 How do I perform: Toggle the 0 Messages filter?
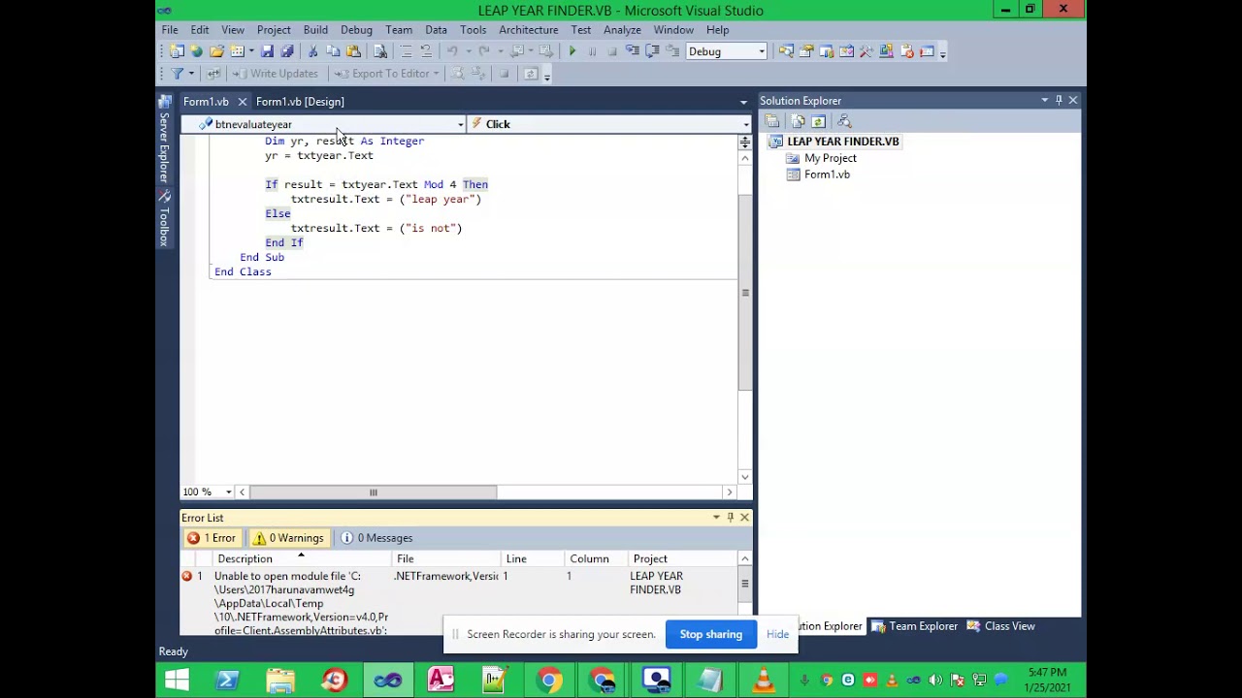click(x=377, y=538)
